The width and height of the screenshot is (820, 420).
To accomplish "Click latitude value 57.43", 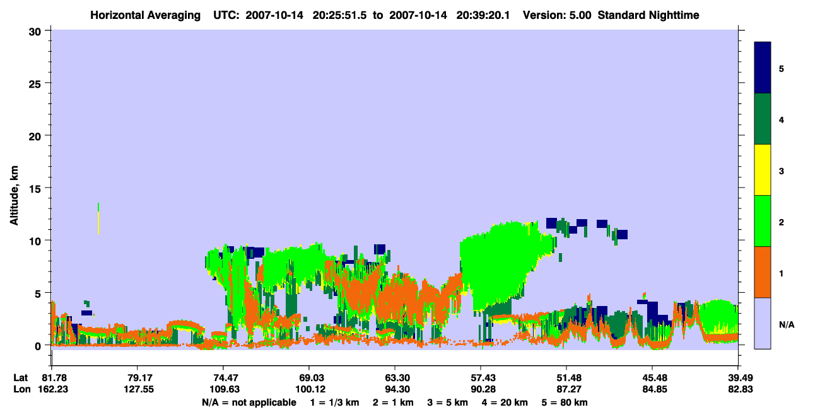I will pos(481,378).
